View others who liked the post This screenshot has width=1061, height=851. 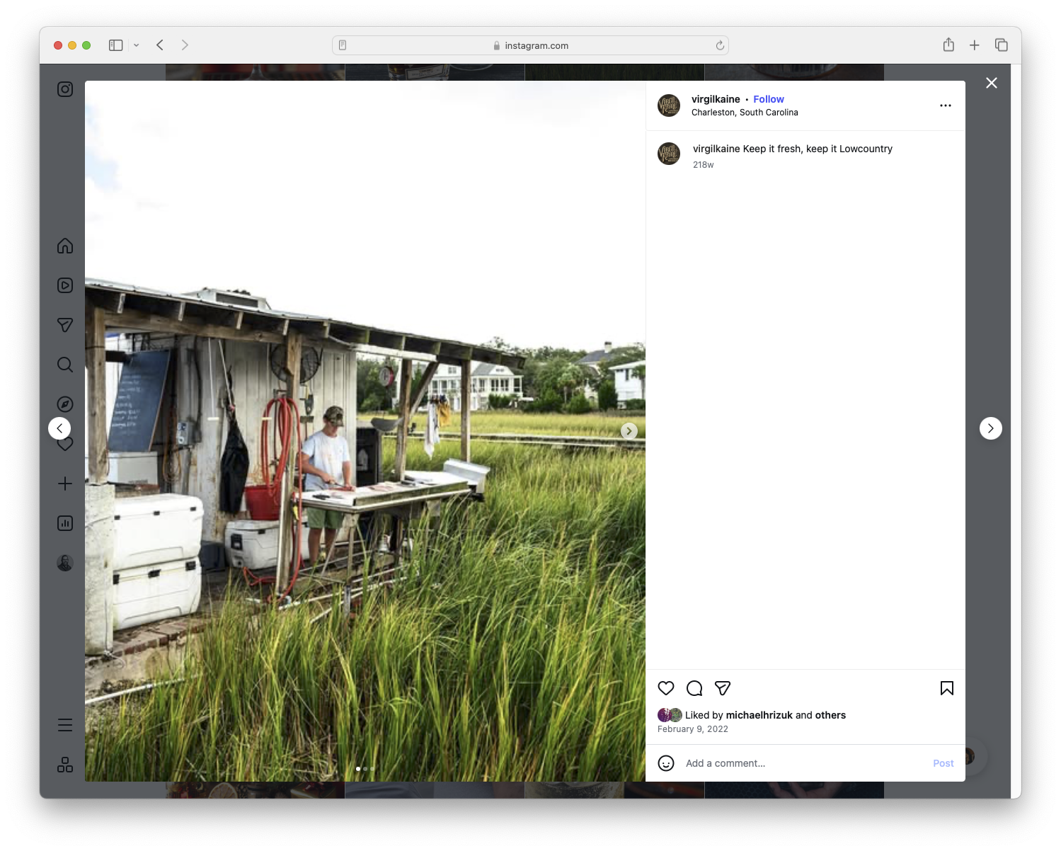pos(830,715)
